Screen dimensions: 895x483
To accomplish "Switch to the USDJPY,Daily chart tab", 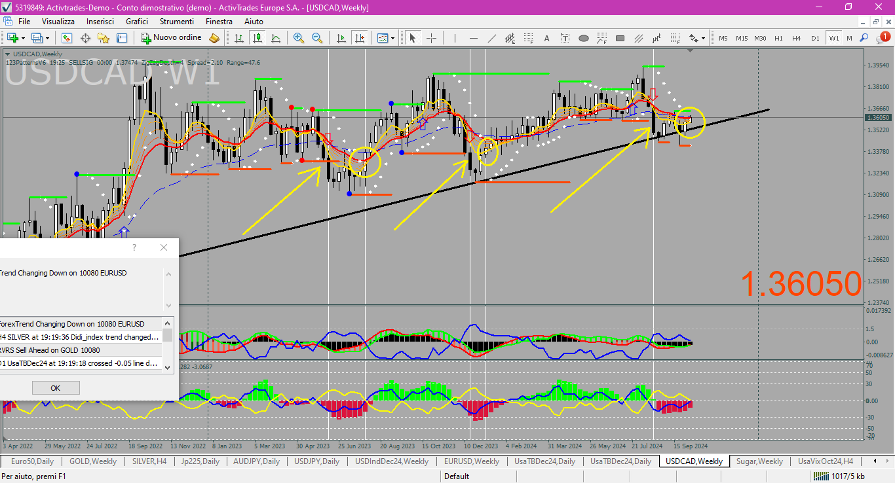I will click(316, 461).
